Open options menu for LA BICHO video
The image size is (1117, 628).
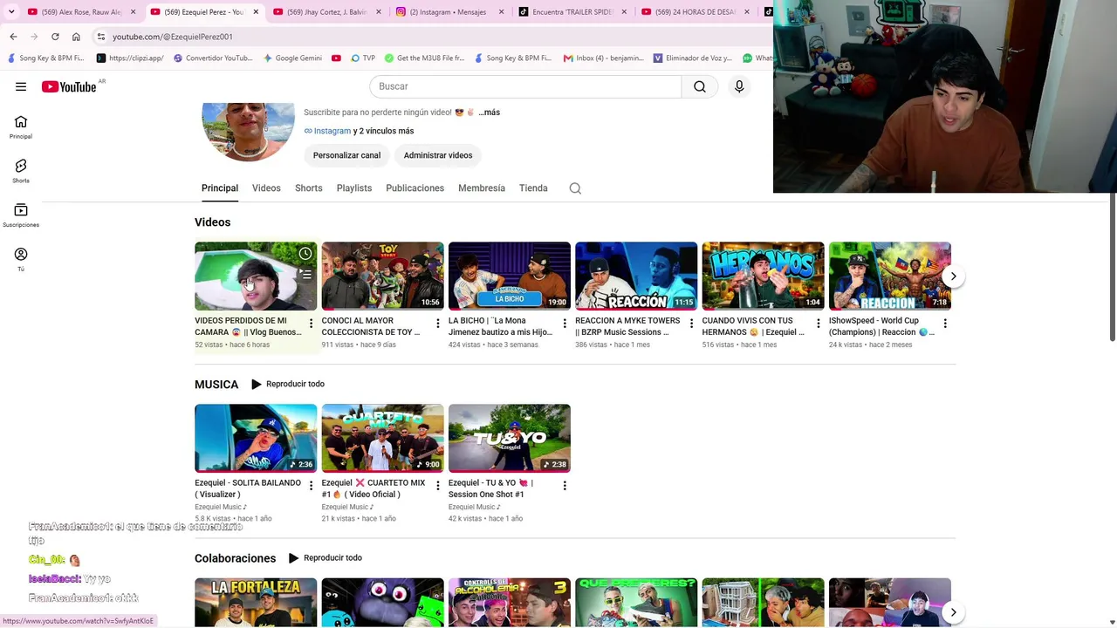[565, 324]
